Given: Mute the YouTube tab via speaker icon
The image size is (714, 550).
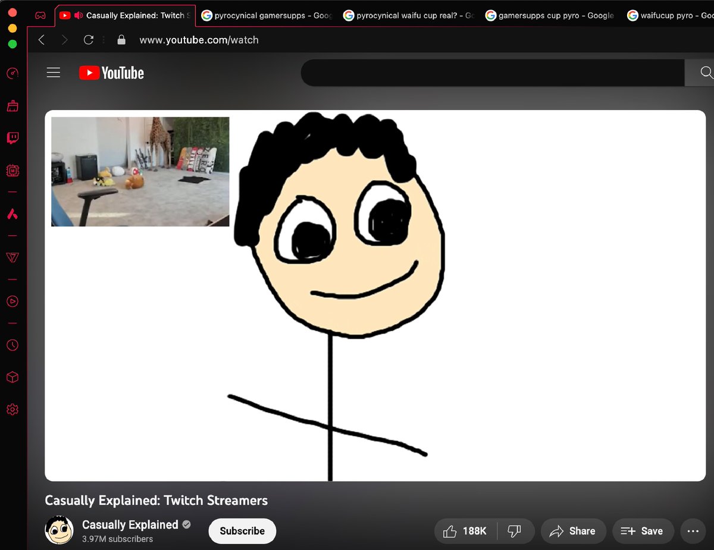Looking at the screenshot, I should [78, 15].
